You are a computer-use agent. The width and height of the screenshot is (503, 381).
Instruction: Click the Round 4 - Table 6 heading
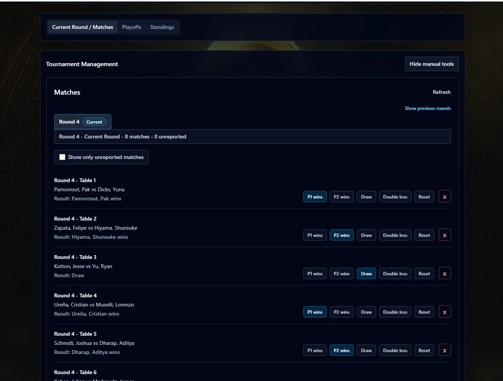(x=75, y=372)
